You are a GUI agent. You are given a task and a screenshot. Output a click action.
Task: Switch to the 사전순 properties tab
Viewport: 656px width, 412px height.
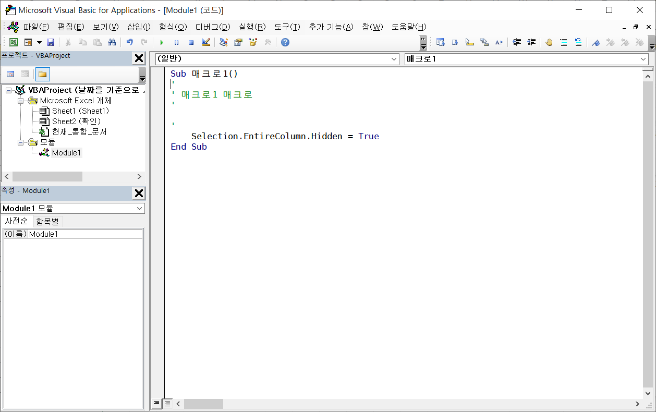click(x=17, y=221)
